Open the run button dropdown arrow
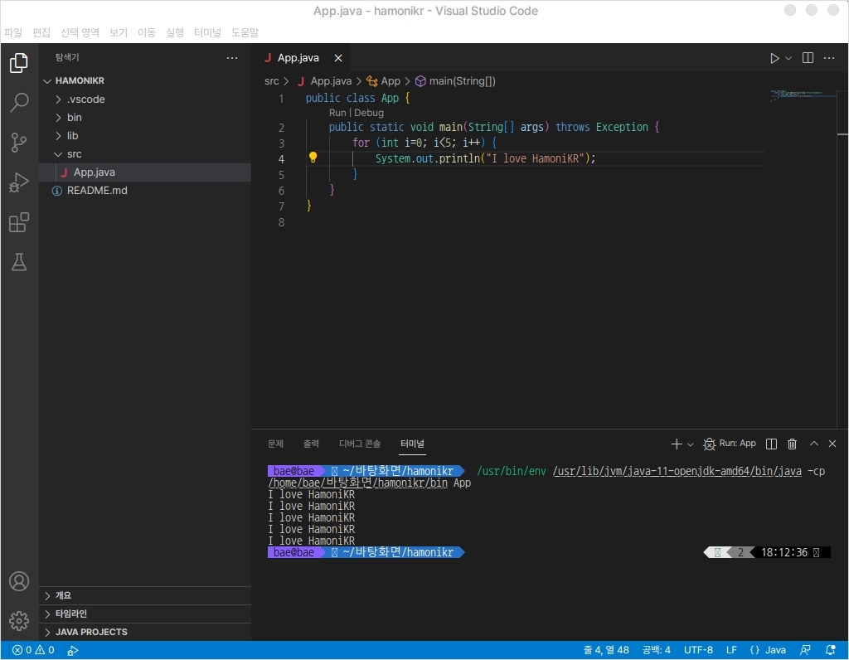The width and height of the screenshot is (849, 660). pos(788,58)
